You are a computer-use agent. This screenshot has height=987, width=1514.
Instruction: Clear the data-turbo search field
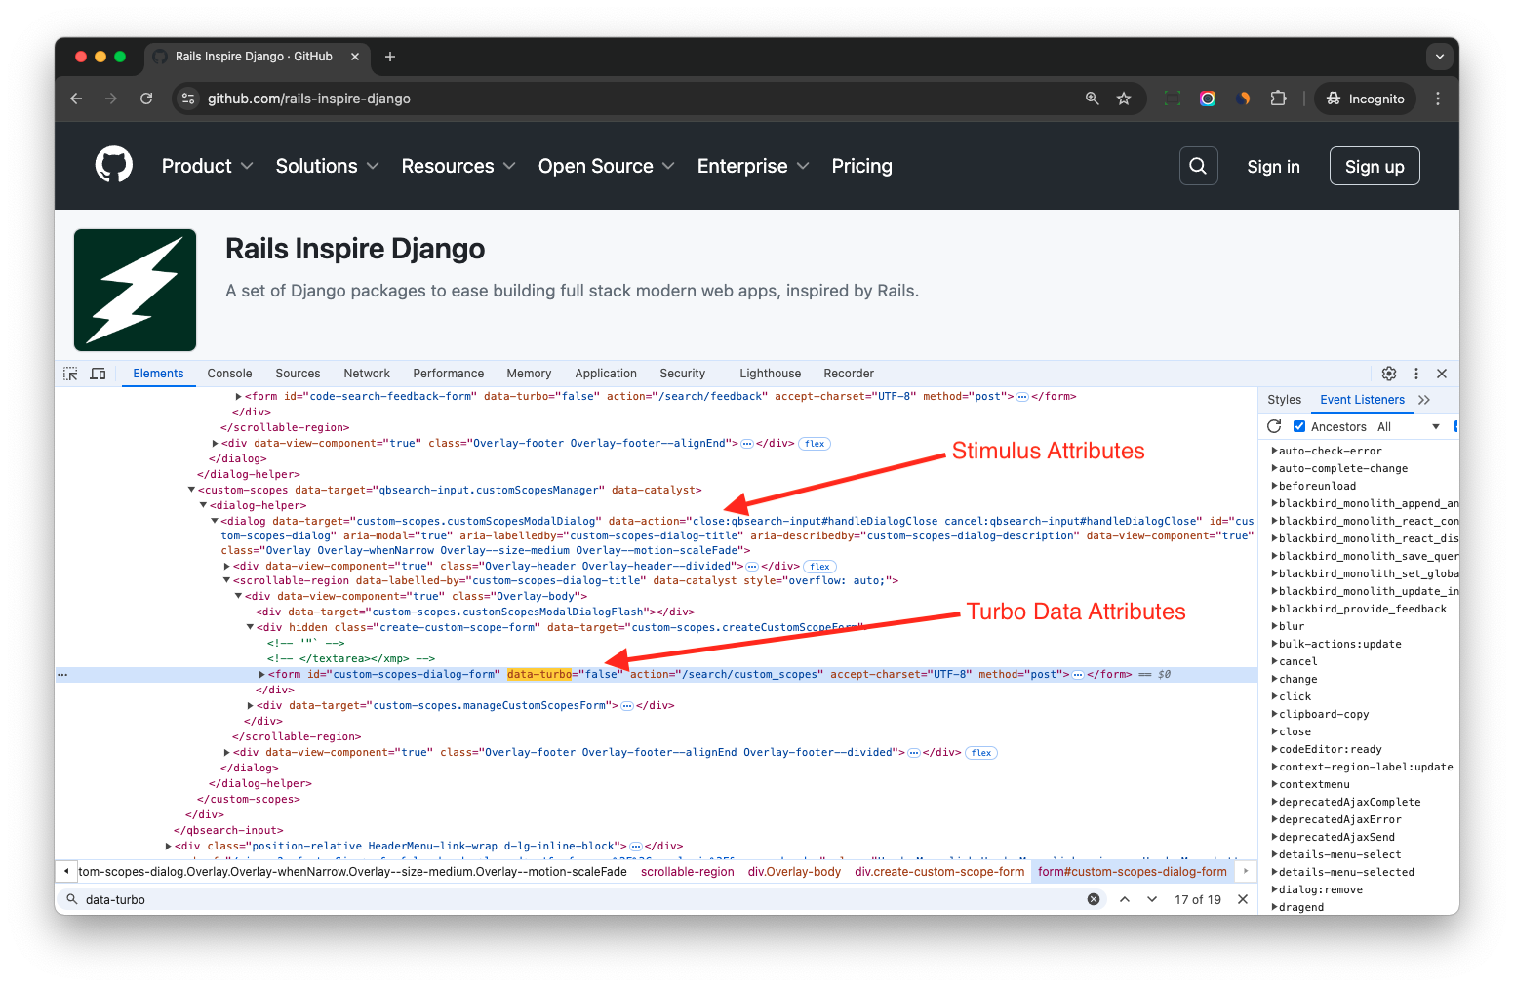pos(1094,899)
